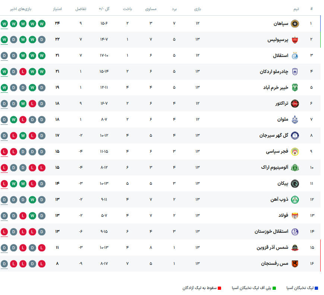Click the blue لیگ نخبگان آسیا legend swatch
This screenshot has width=324, height=295.
[x=317, y=288]
